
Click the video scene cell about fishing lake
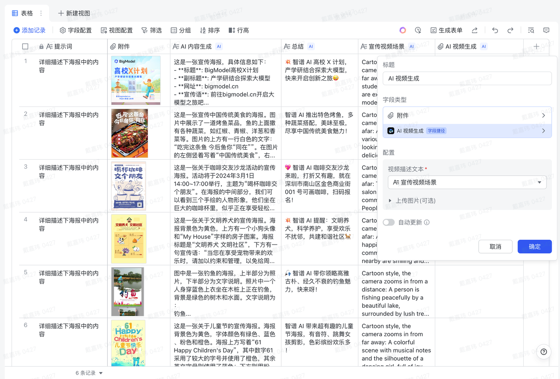pyautogui.click(x=396, y=292)
